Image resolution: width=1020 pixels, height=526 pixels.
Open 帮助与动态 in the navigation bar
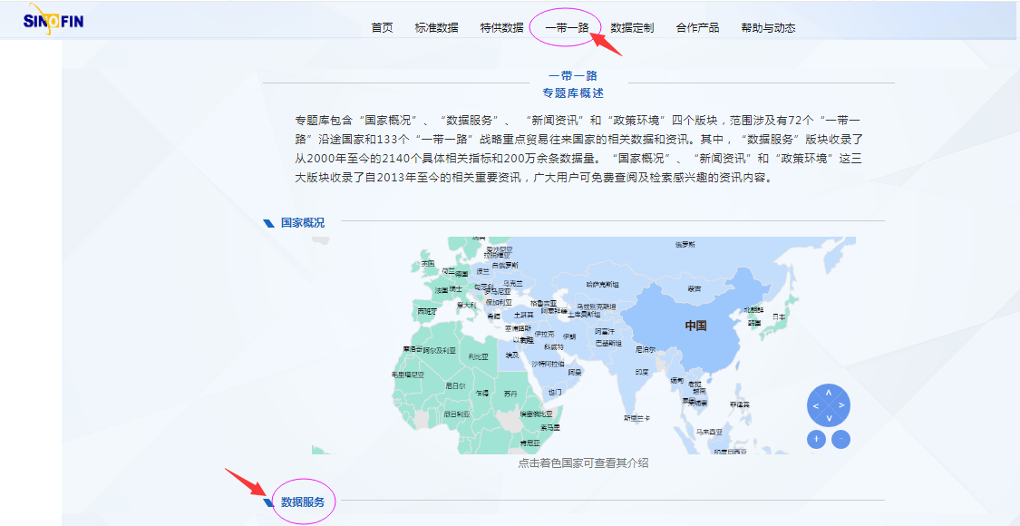coord(768,28)
